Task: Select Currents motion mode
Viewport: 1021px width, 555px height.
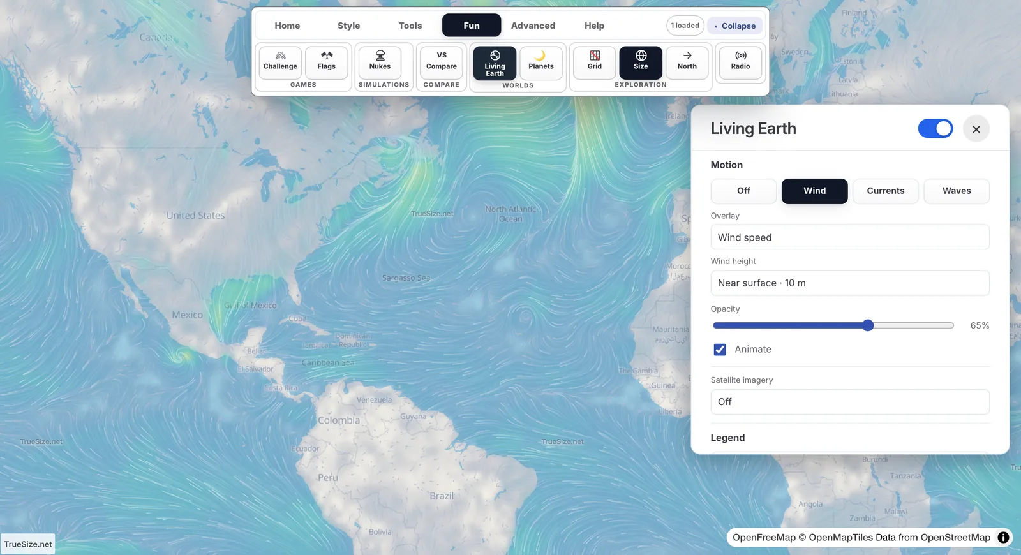Action: click(x=885, y=191)
